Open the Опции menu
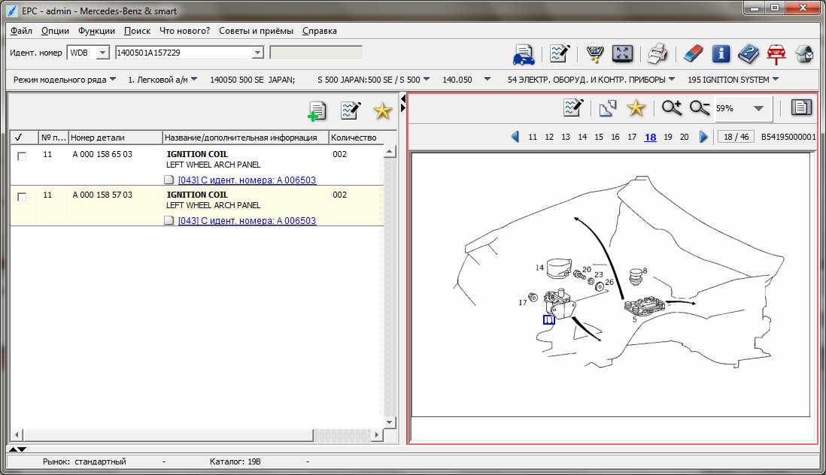Image resolution: width=826 pixels, height=475 pixels. pos(56,31)
